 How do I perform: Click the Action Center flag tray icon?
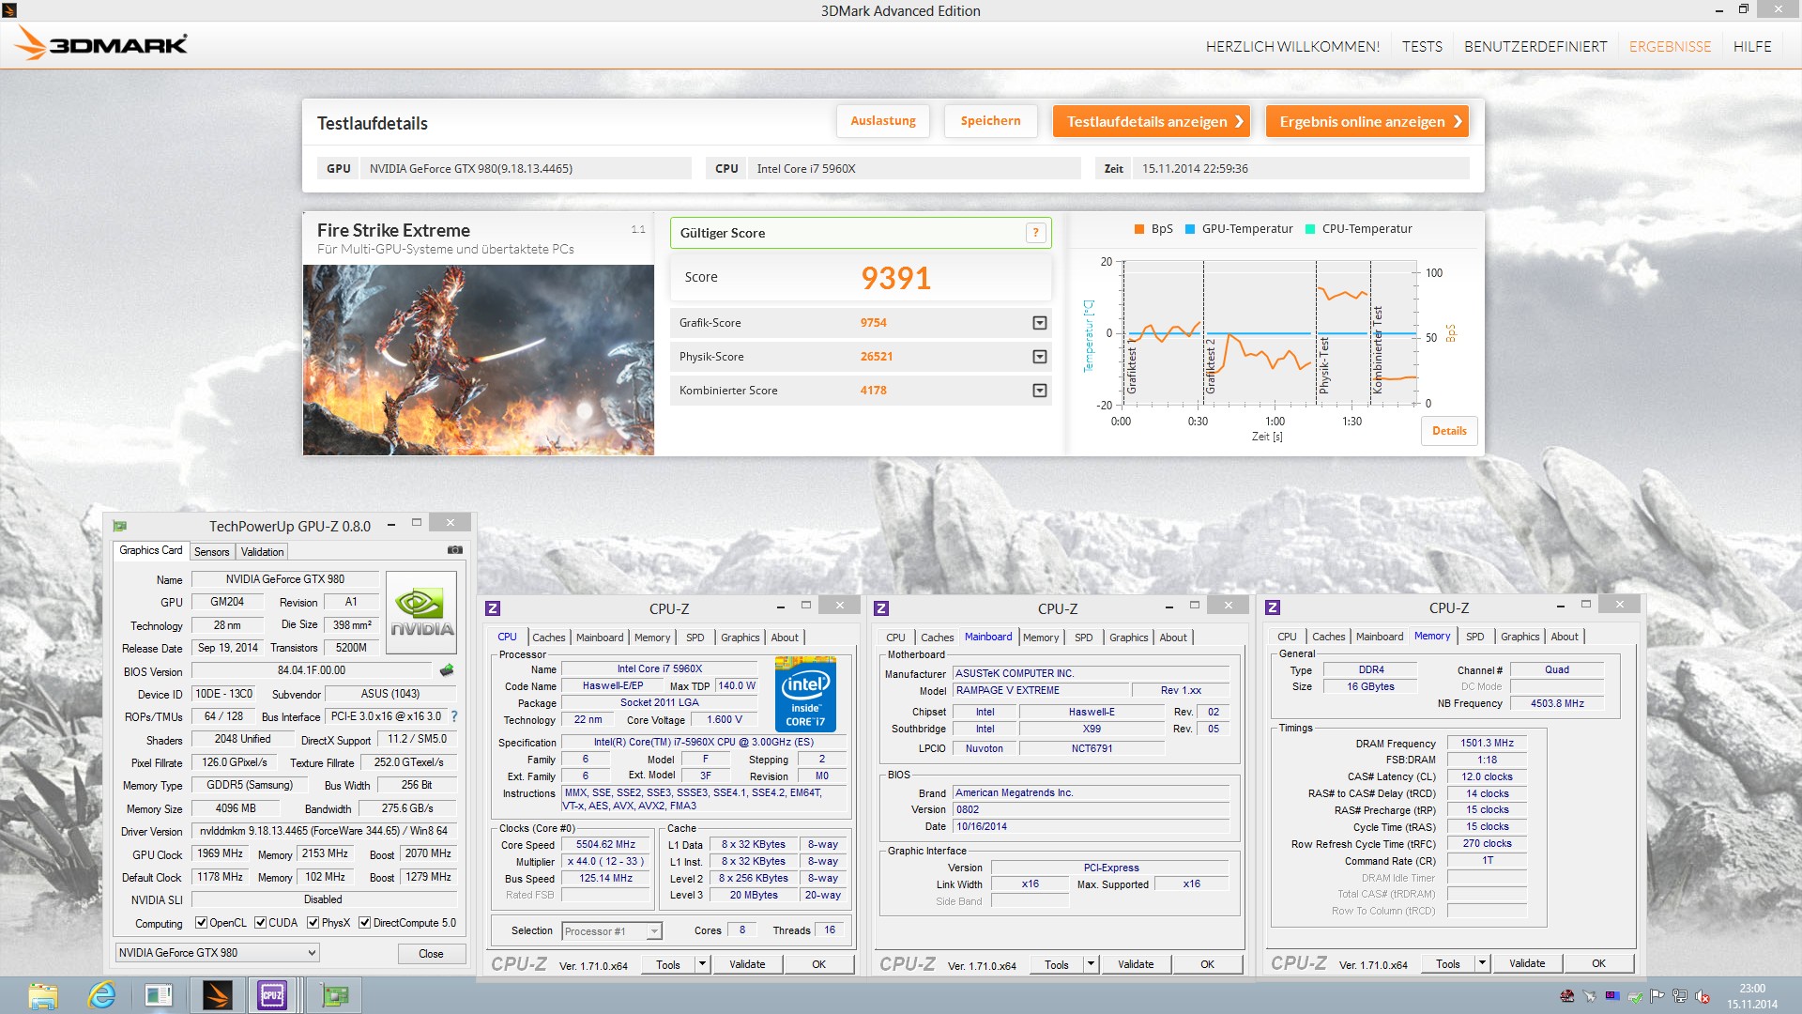(x=1657, y=996)
